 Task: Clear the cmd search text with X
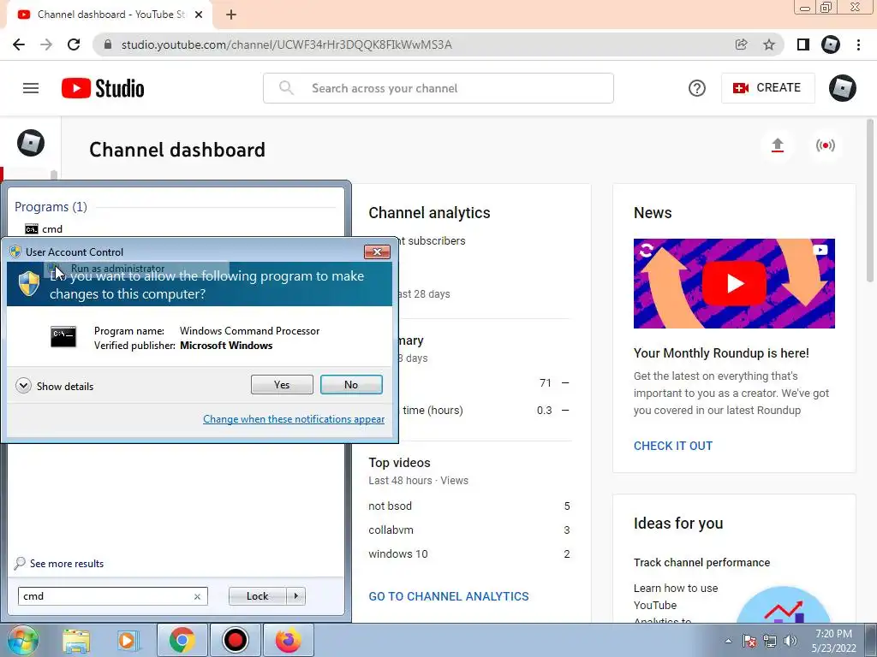(x=197, y=596)
